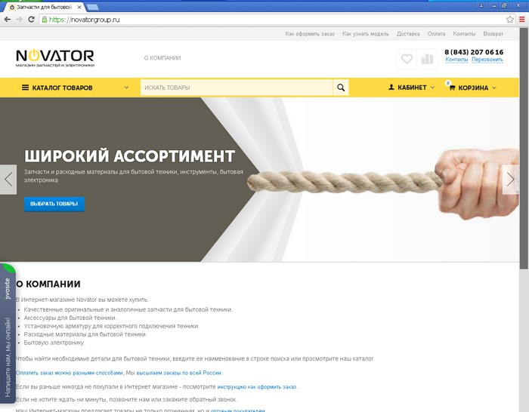
Task: Go to previous slide with left arrow
Action: coord(8,180)
